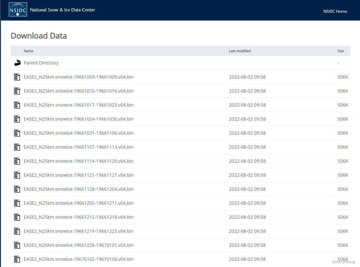Download EASE2_N25km.snowice.19670102-19670108.v04.bin

point(78,259)
